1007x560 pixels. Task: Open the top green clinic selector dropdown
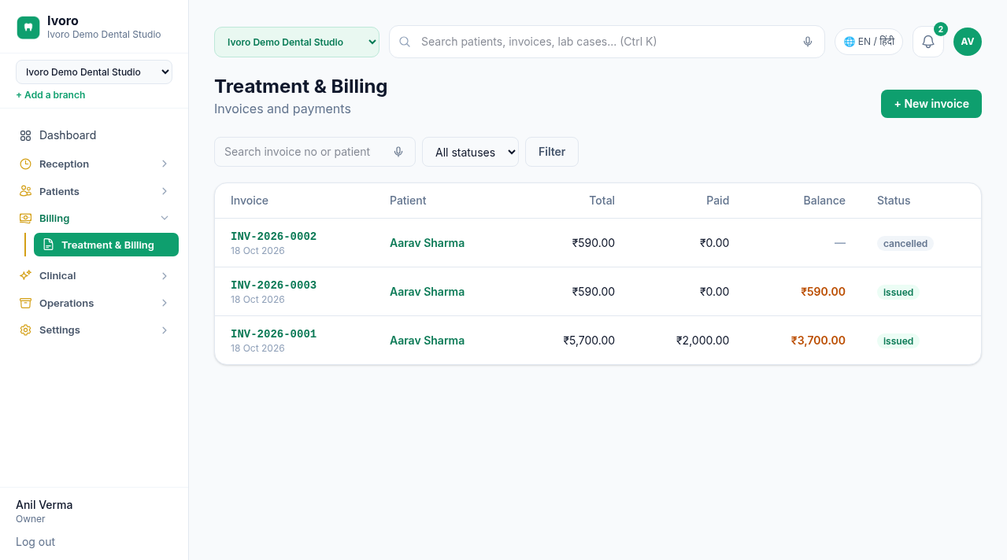point(297,42)
